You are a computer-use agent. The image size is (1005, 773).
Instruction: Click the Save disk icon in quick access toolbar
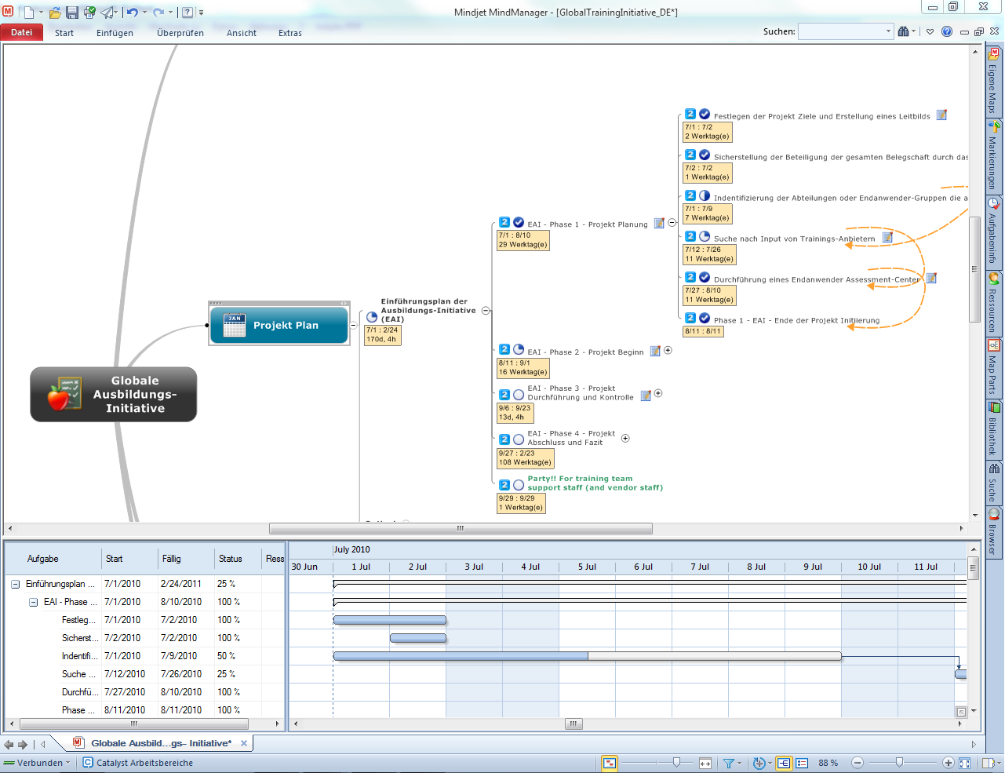72,13
